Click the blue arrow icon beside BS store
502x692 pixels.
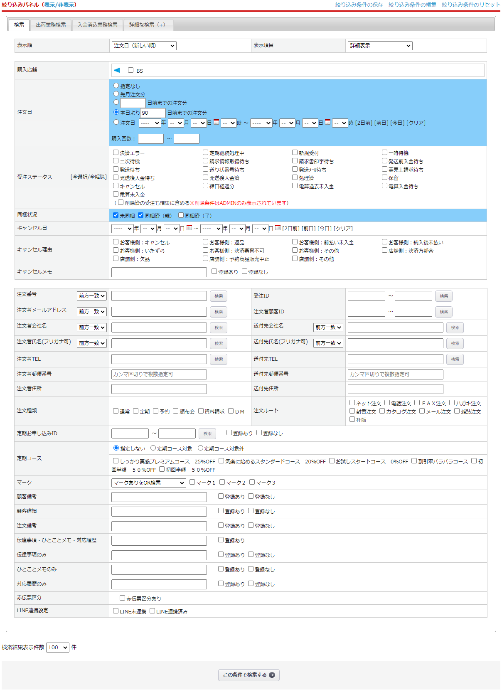(117, 70)
